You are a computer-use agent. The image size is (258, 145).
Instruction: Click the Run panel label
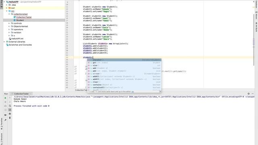[x=6, y=94]
